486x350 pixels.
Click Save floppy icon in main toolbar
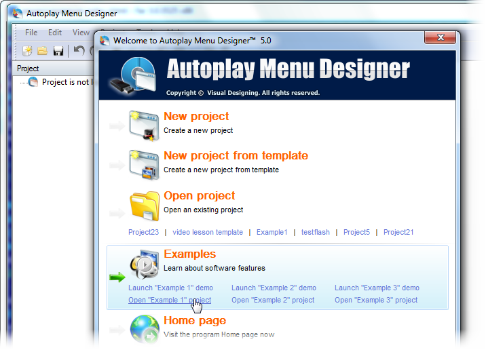(x=58, y=51)
